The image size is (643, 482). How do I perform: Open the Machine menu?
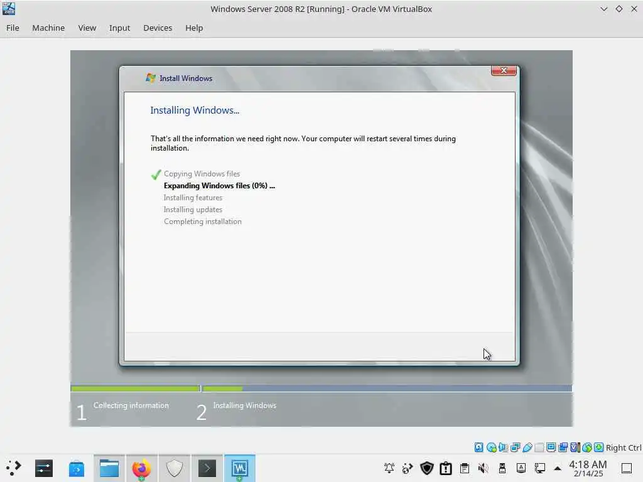coord(48,28)
